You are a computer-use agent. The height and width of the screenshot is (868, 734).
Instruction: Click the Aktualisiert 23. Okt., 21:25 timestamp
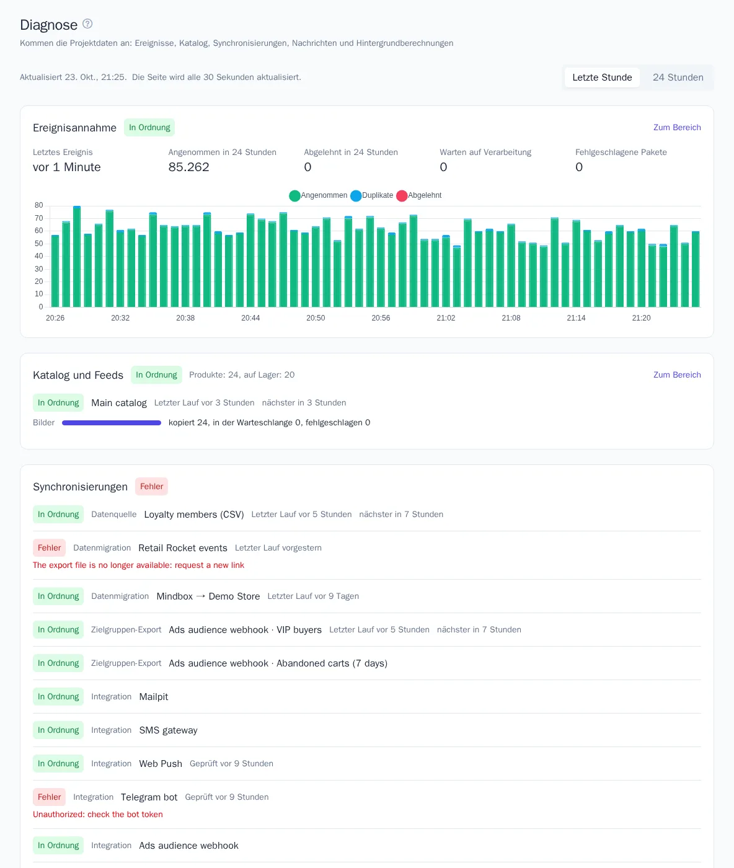click(x=73, y=77)
